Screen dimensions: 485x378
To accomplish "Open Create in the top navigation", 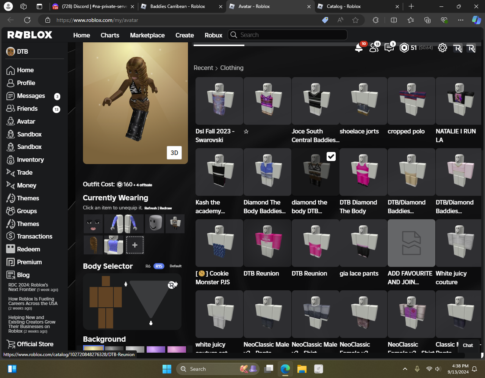I will click(x=185, y=35).
